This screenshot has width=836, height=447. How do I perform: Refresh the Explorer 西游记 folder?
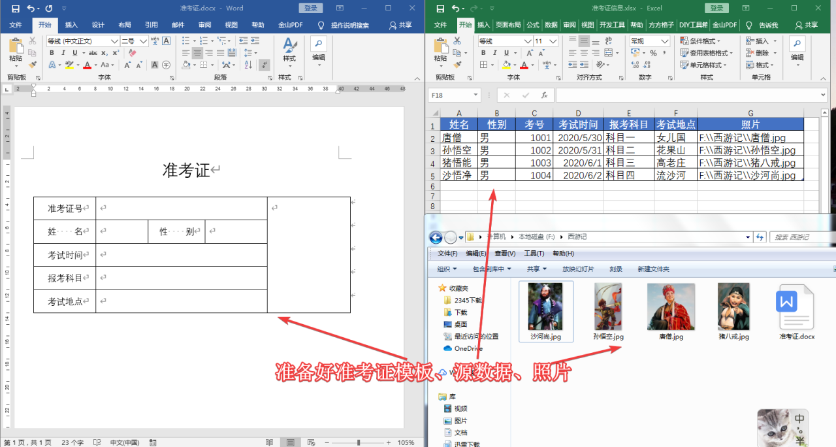pyautogui.click(x=761, y=237)
